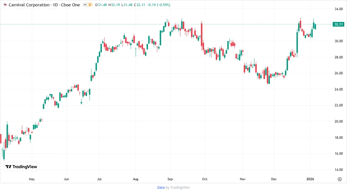347x192 pixels.
Task: Click the 20.00 price axis label
Action: click(x=339, y=121)
